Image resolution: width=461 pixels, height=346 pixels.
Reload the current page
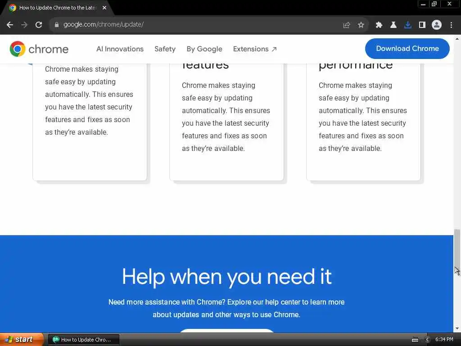(x=39, y=25)
